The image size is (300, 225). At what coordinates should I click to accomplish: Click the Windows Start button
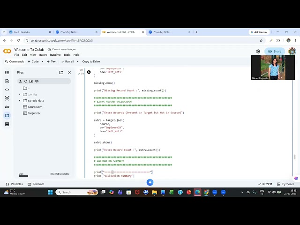click(50, 192)
